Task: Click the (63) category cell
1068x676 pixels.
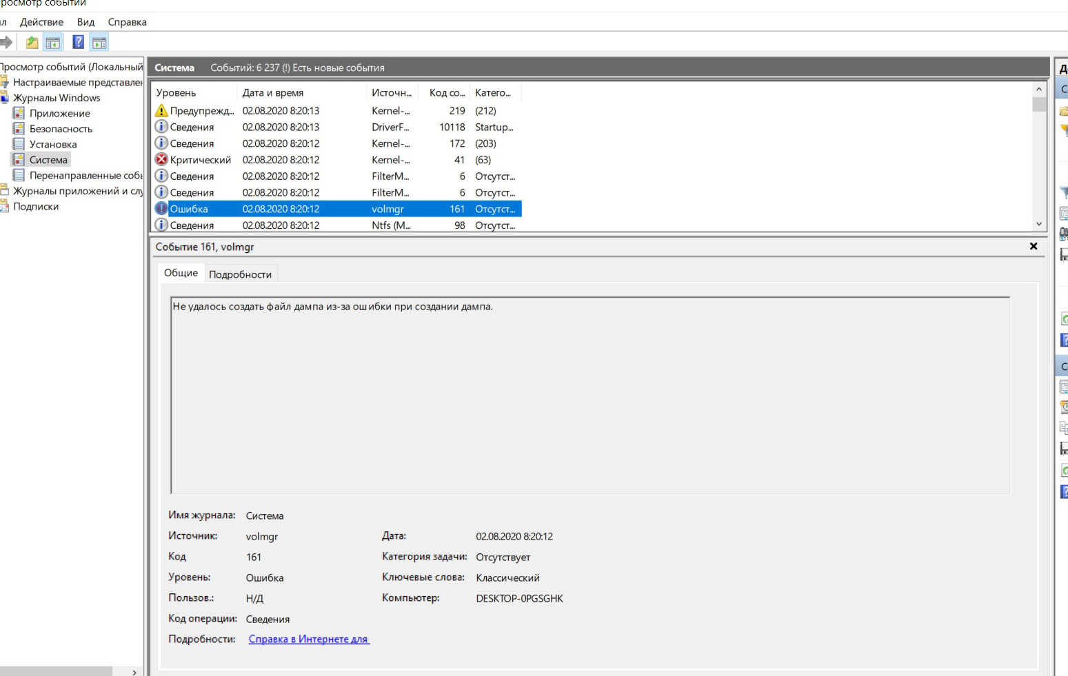Action: [483, 160]
